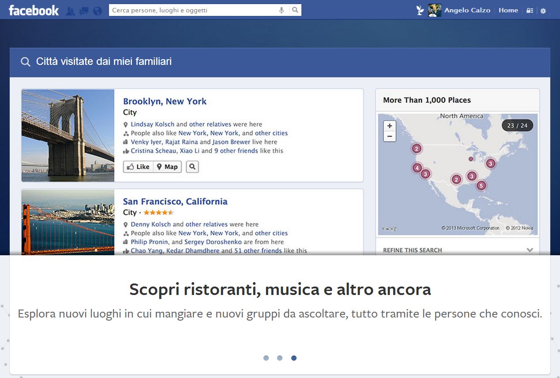Open Kedar Dhamdhere profile link

coord(192,250)
